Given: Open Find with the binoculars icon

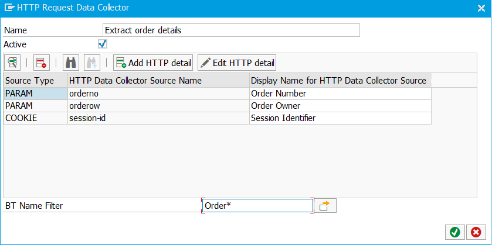Looking at the screenshot, I should pyautogui.click(x=71, y=63).
